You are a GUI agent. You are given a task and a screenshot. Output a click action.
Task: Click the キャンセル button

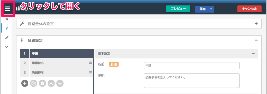pyautogui.click(x=250, y=9)
